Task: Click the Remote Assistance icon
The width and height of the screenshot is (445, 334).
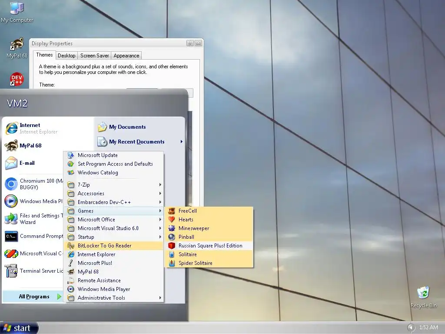Action: pos(71,281)
